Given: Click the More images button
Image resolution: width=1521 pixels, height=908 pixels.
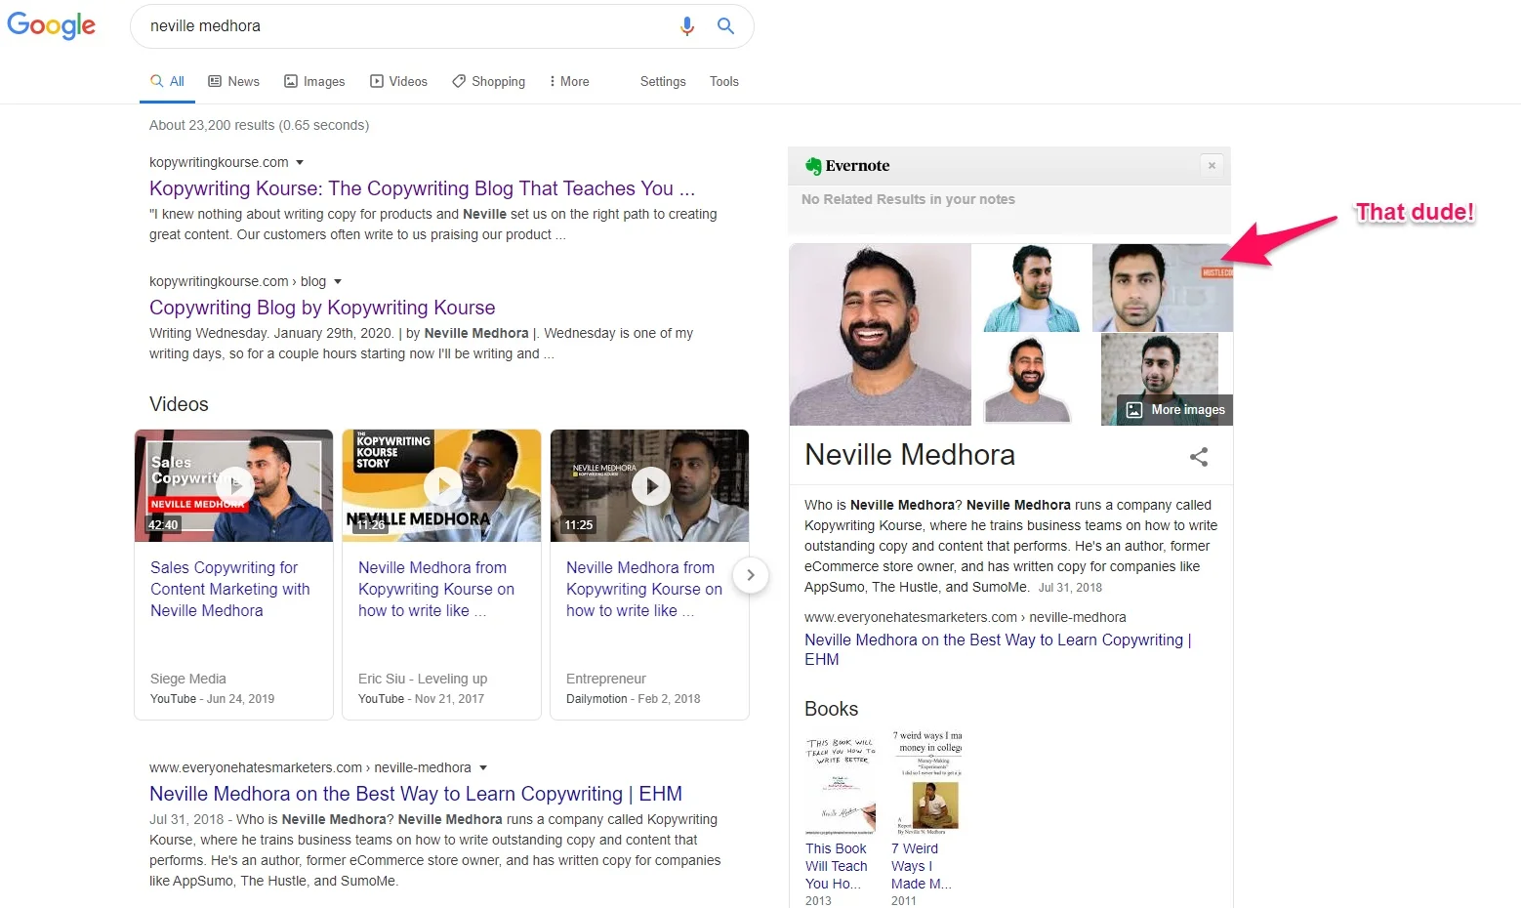Looking at the screenshot, I should (x=1175, y=410).
